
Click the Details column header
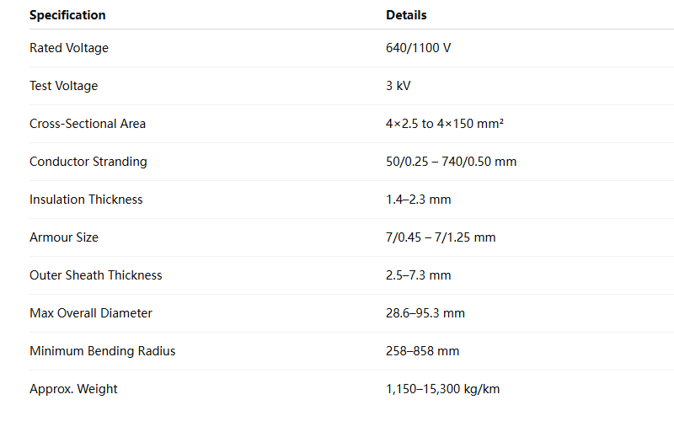(406, 15)
